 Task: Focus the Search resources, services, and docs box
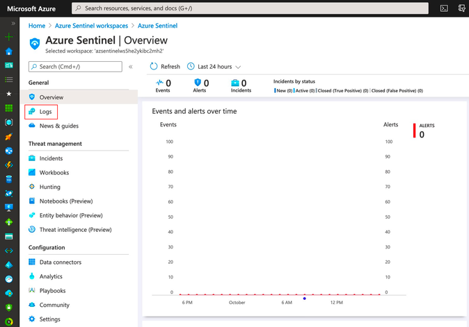pyautogui.click(x=250, y=8)
